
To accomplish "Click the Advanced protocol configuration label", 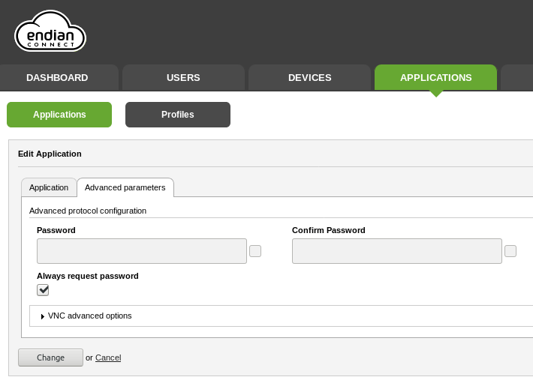I will click(88, 211).
